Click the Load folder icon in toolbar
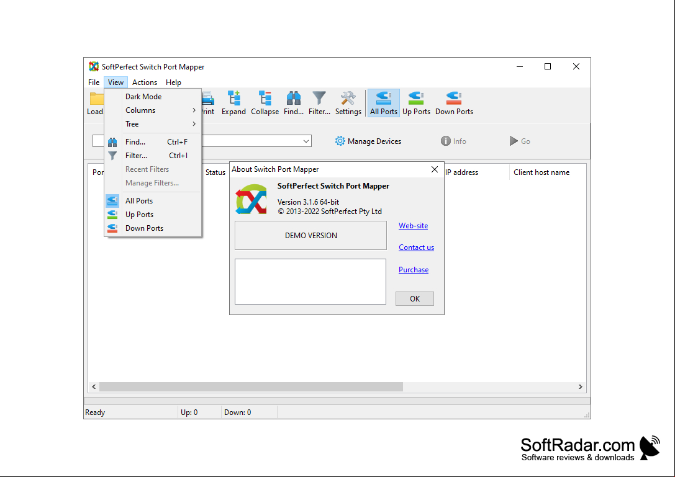 [x=96, y=99]
